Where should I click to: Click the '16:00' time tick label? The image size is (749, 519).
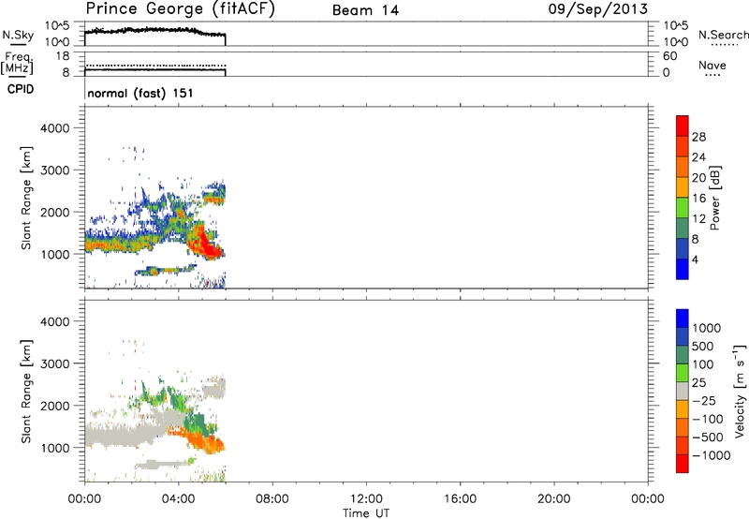click(x=460, y=499)
